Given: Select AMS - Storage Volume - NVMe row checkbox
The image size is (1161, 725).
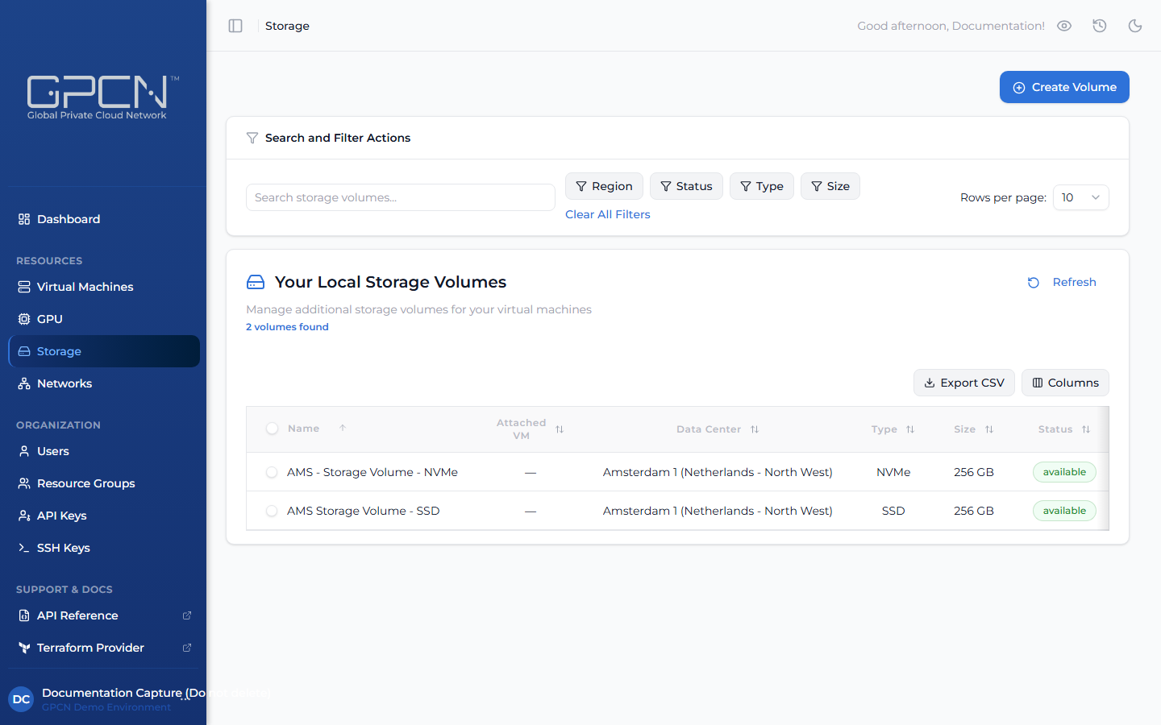Looking at the screenshot, I should click(272, 472).
